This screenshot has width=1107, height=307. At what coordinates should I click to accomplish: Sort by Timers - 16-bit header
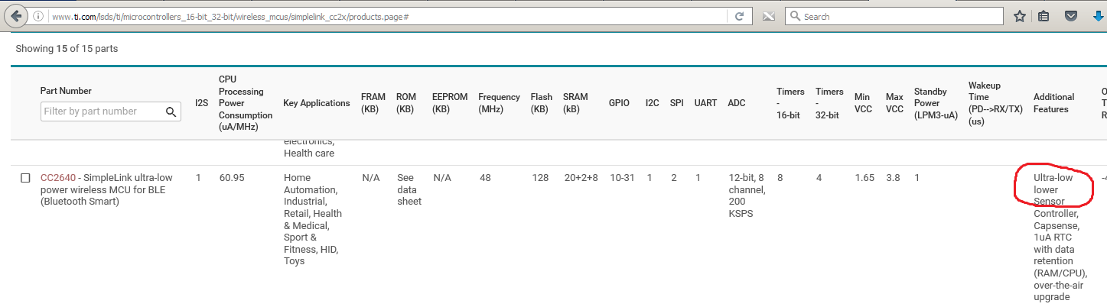point(790,103)
